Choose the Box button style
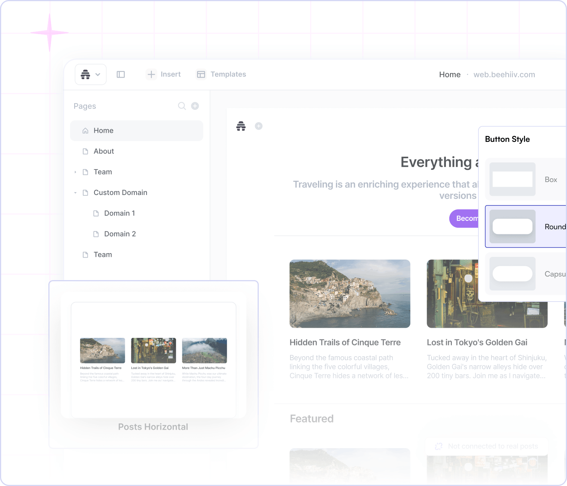Screen dimensions: 567x486 [526, 179]
